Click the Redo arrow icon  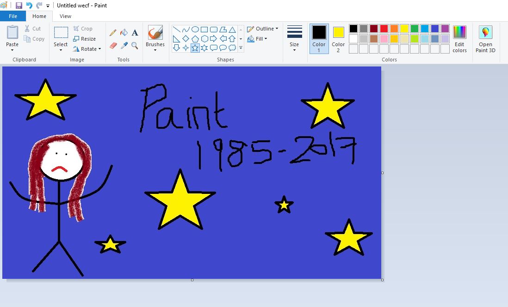coord(39,6)
